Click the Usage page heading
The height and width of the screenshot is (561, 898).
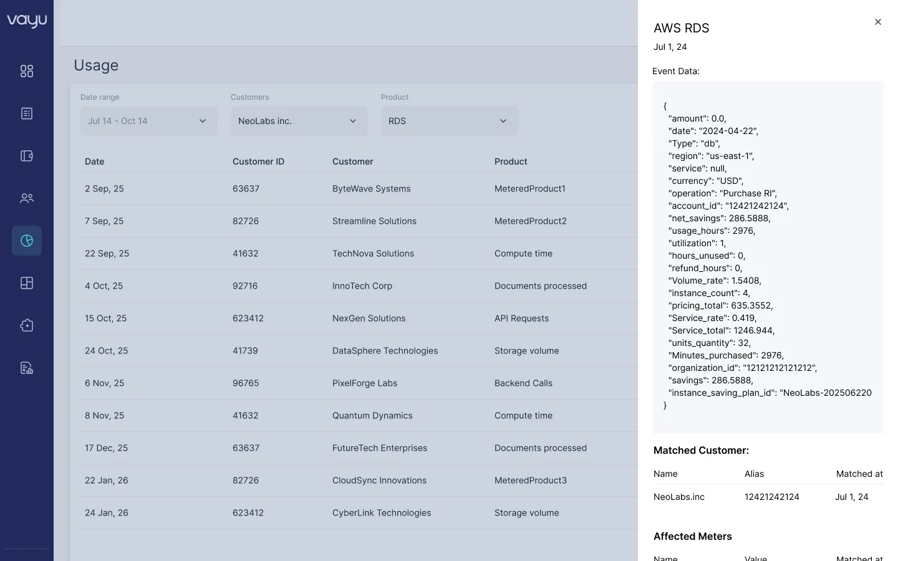coord(96,65)
